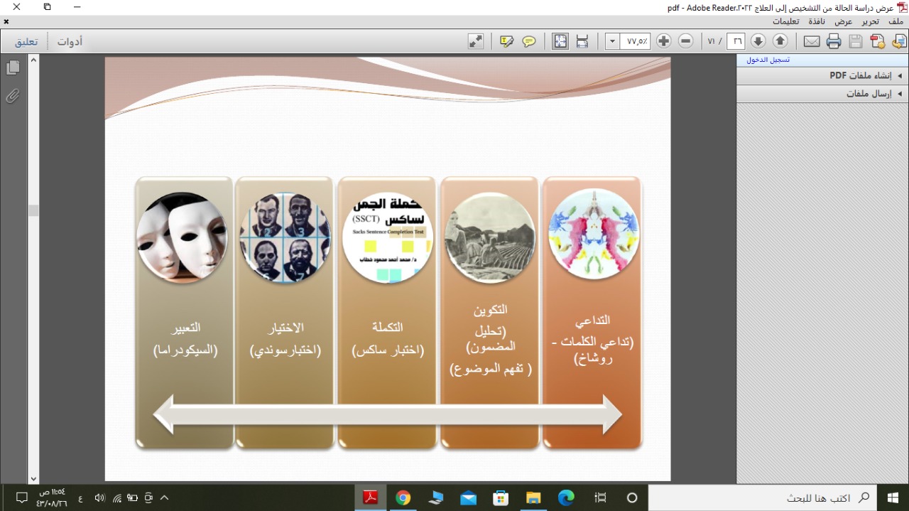Click the page number input field

coord(736,41)
